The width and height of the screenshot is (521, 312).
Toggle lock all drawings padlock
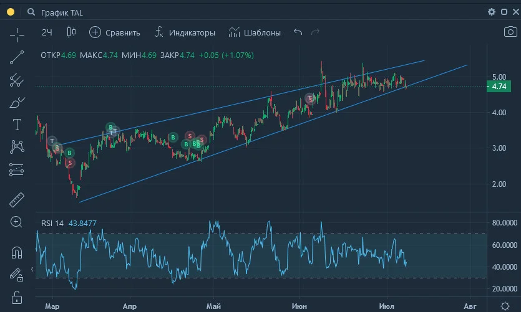tap(17, 298)
